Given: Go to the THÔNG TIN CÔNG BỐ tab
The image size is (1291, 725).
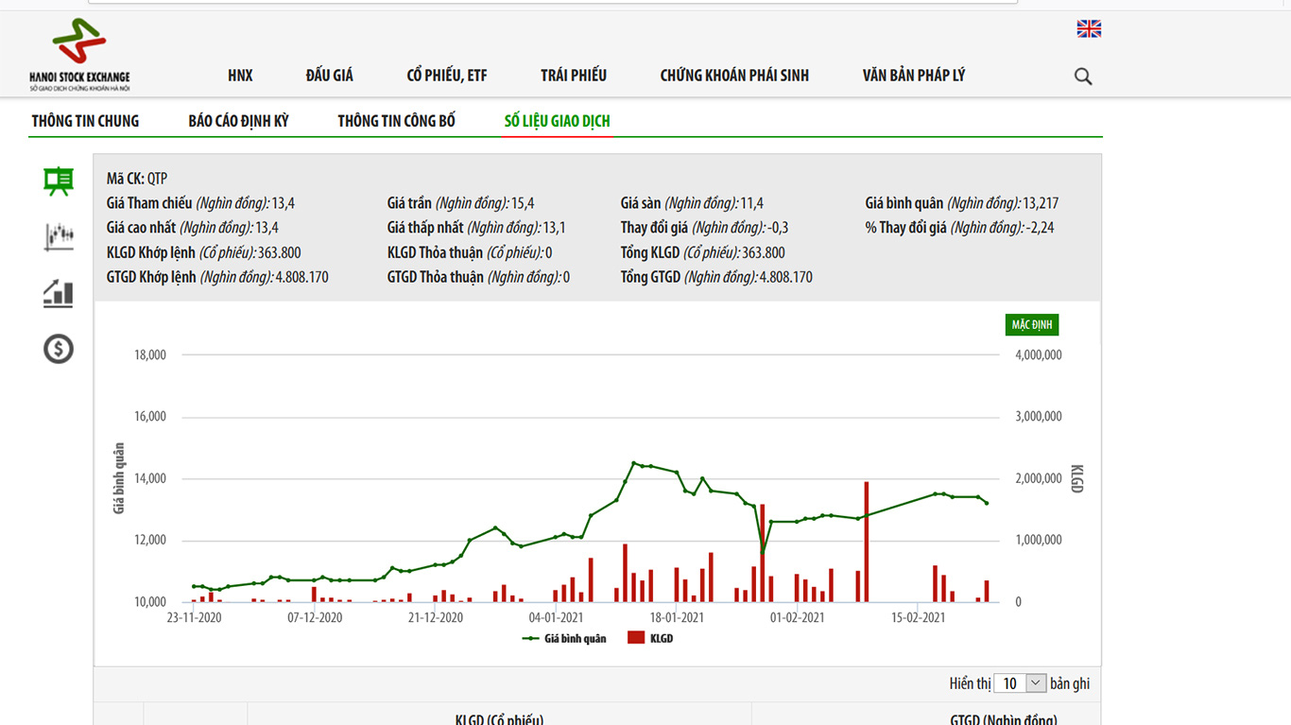Looking at the screenshot, I should 396,121.
